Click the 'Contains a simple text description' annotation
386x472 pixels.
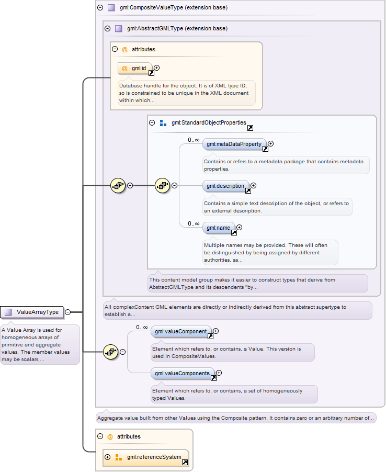click(x=277, y=207)
